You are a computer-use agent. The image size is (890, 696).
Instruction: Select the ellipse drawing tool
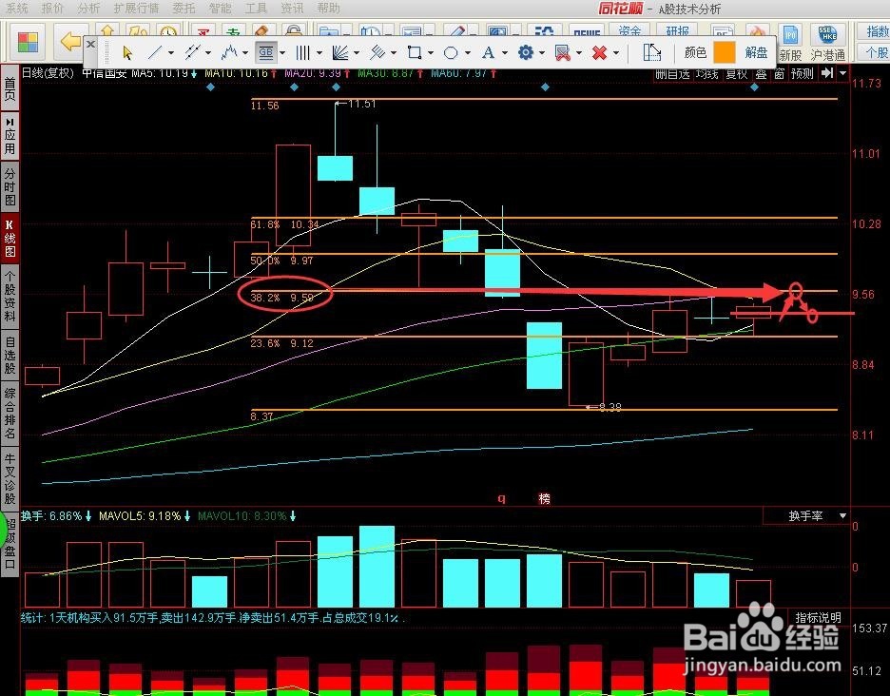click(x=451, y=53)
